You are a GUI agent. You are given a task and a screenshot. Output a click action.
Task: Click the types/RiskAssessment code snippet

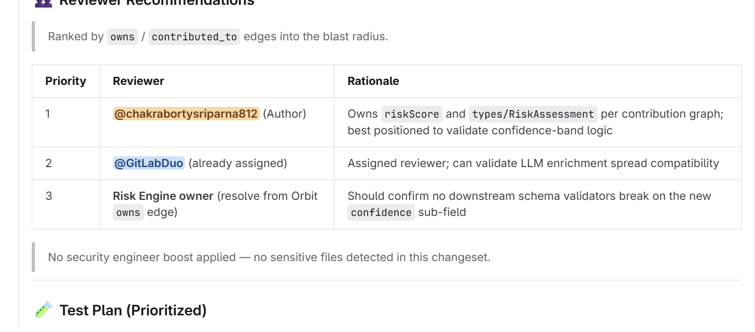pos(533,114)
